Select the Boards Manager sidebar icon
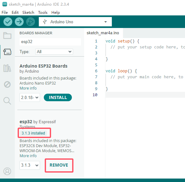Viewport: 185px width, 182px height. tap(7, 52)
